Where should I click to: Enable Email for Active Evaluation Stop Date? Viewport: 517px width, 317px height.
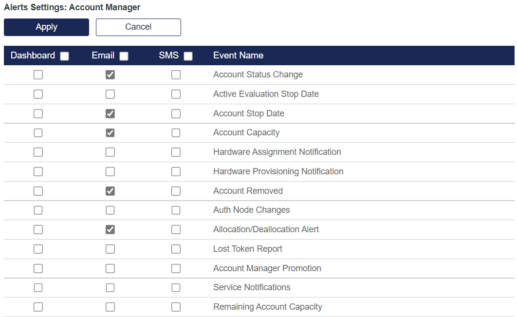(x=111, y=94)
